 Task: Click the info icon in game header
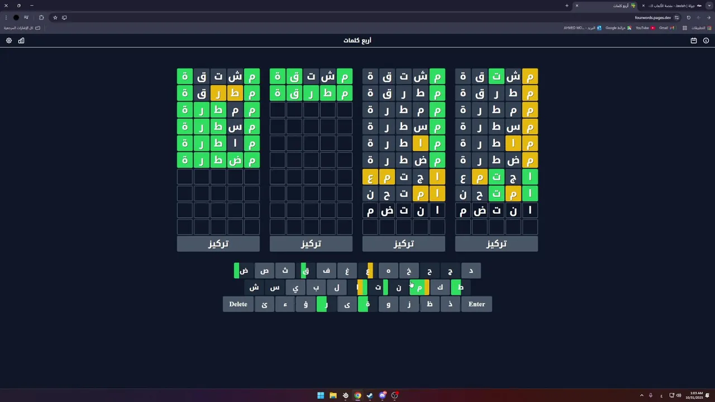tap(706, 41)
